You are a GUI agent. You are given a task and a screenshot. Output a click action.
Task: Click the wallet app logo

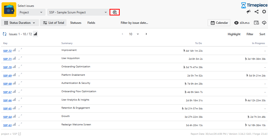click(x=9, y=10)
